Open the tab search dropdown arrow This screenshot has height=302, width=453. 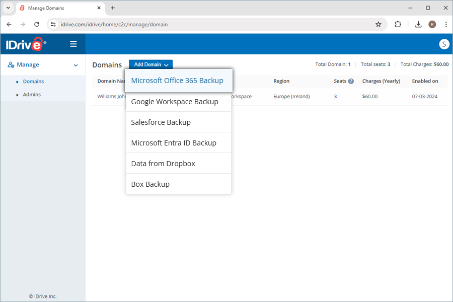click(x=8, y=8)
